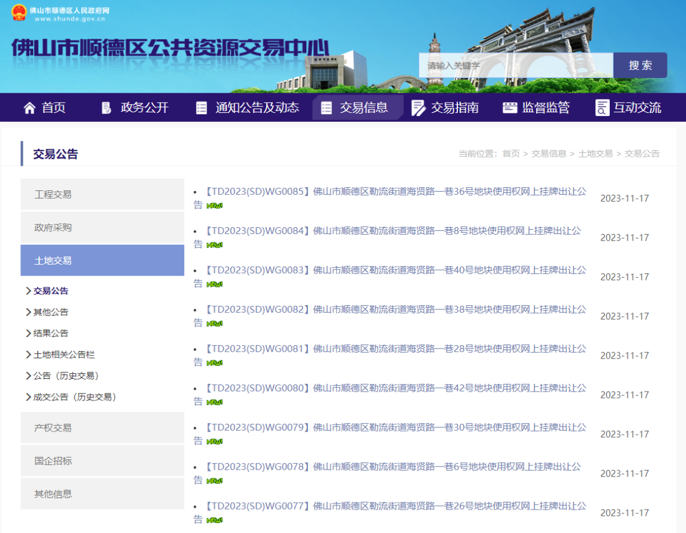Screen dimensions: 686x533
Task: Click the 佛山市顺德区公共资源交易中心 site title
Action: (171, 48)
